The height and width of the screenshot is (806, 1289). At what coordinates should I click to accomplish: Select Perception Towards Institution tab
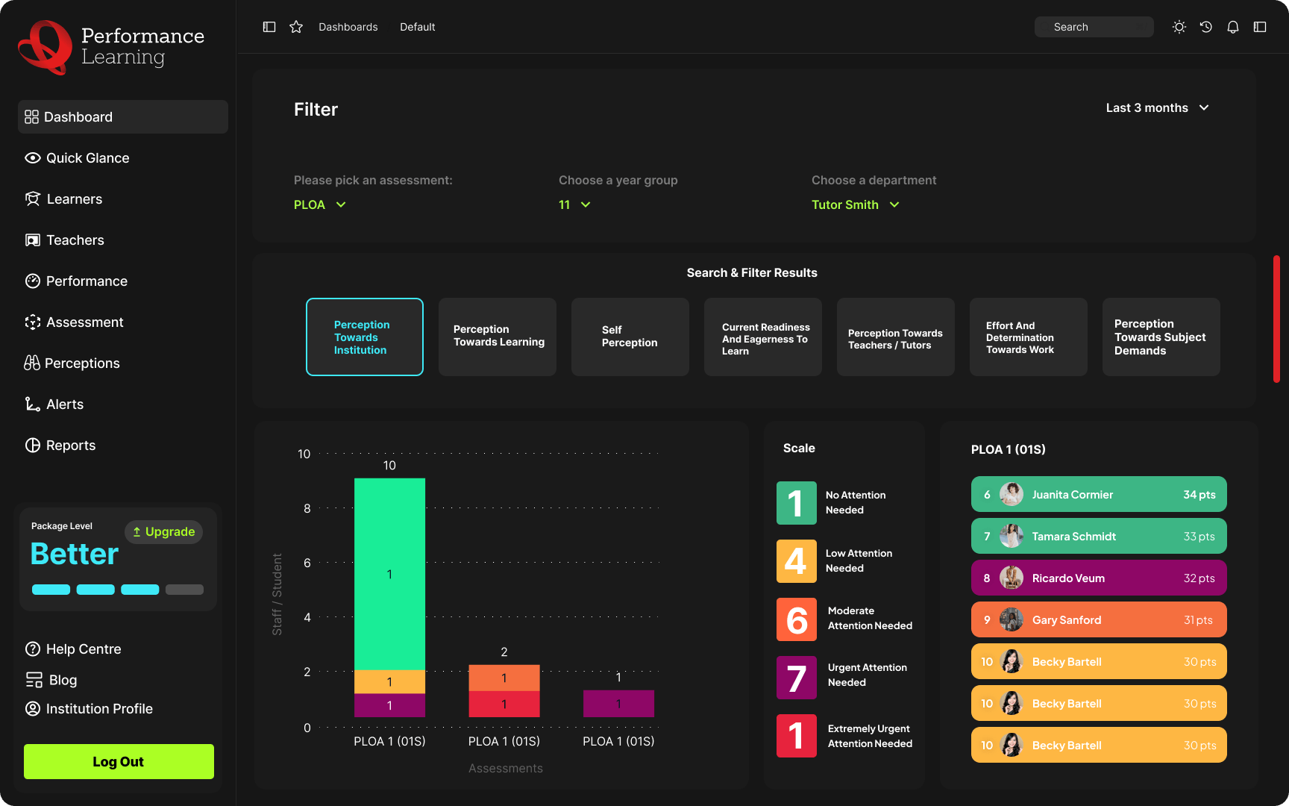click(365, 337)
